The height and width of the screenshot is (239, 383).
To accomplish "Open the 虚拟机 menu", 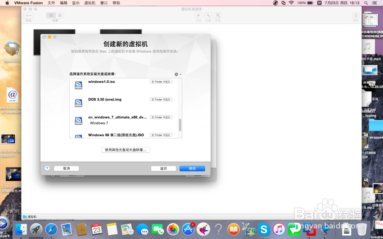I will [90, 3].
